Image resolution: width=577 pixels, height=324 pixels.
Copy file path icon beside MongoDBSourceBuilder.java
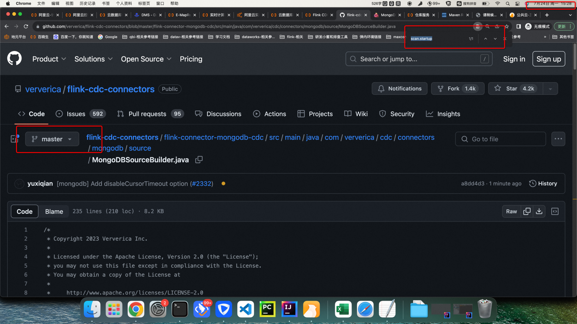click(x=199, y=159)
